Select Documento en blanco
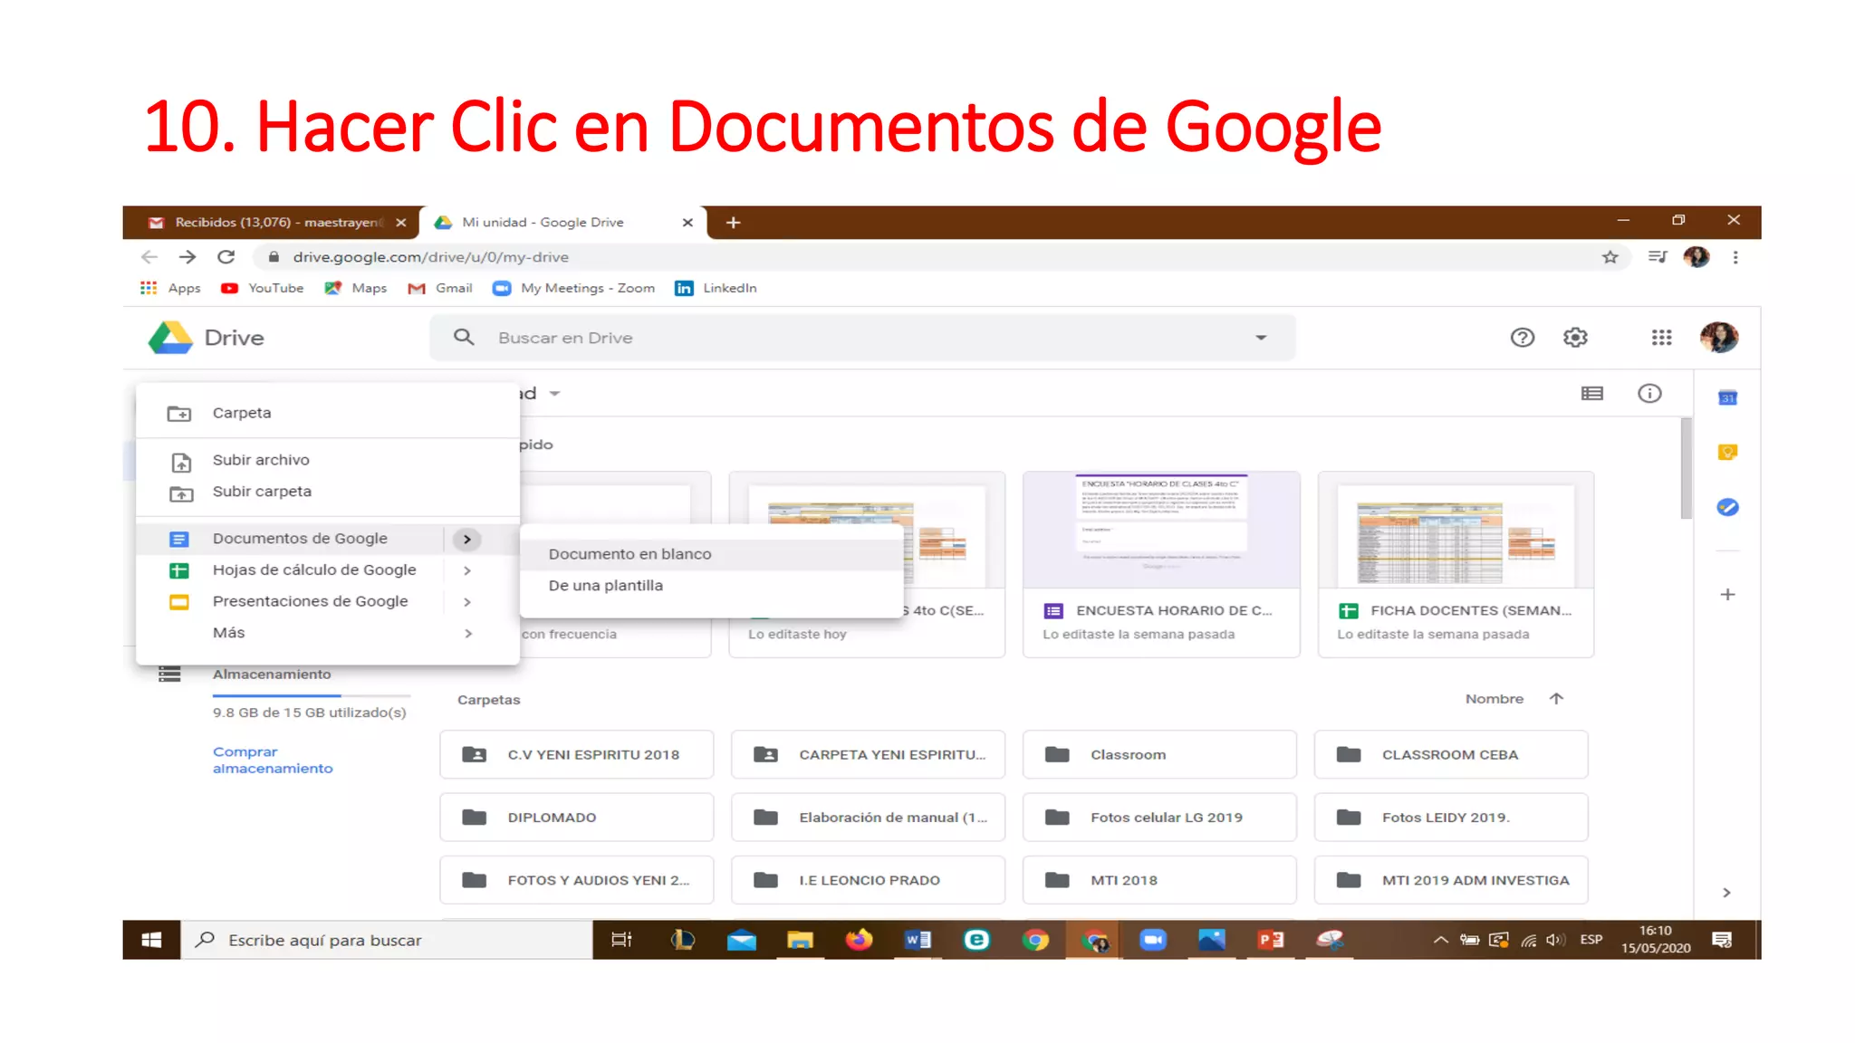The image size is (1855, 1043). point(711,554)
